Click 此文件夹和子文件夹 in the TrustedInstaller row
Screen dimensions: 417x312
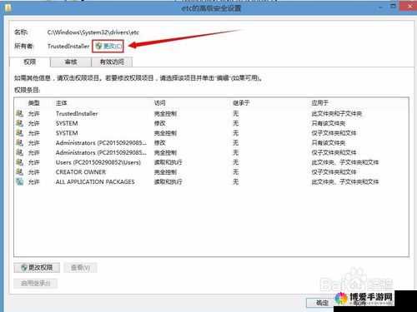click(x=337, y=113)
